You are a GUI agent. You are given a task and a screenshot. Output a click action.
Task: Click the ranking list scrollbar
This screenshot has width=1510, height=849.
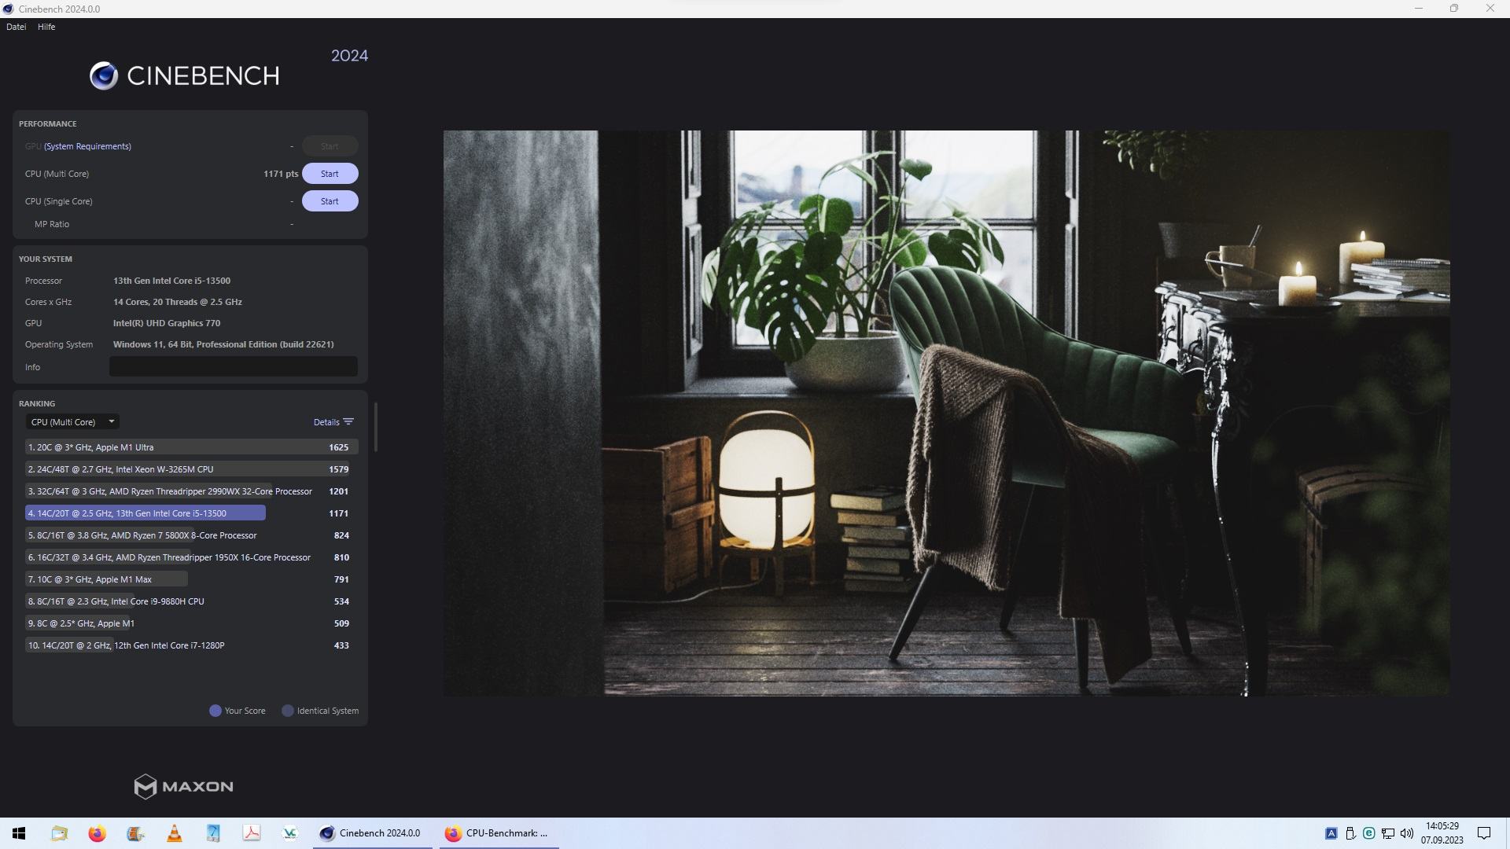tap(376, 427)
